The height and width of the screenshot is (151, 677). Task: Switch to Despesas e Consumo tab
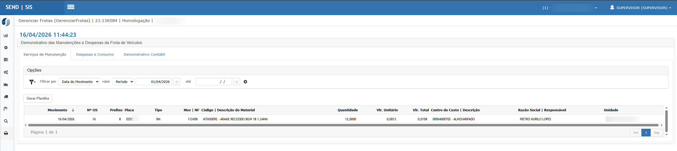pyautogui.click(x=95, y=55)
